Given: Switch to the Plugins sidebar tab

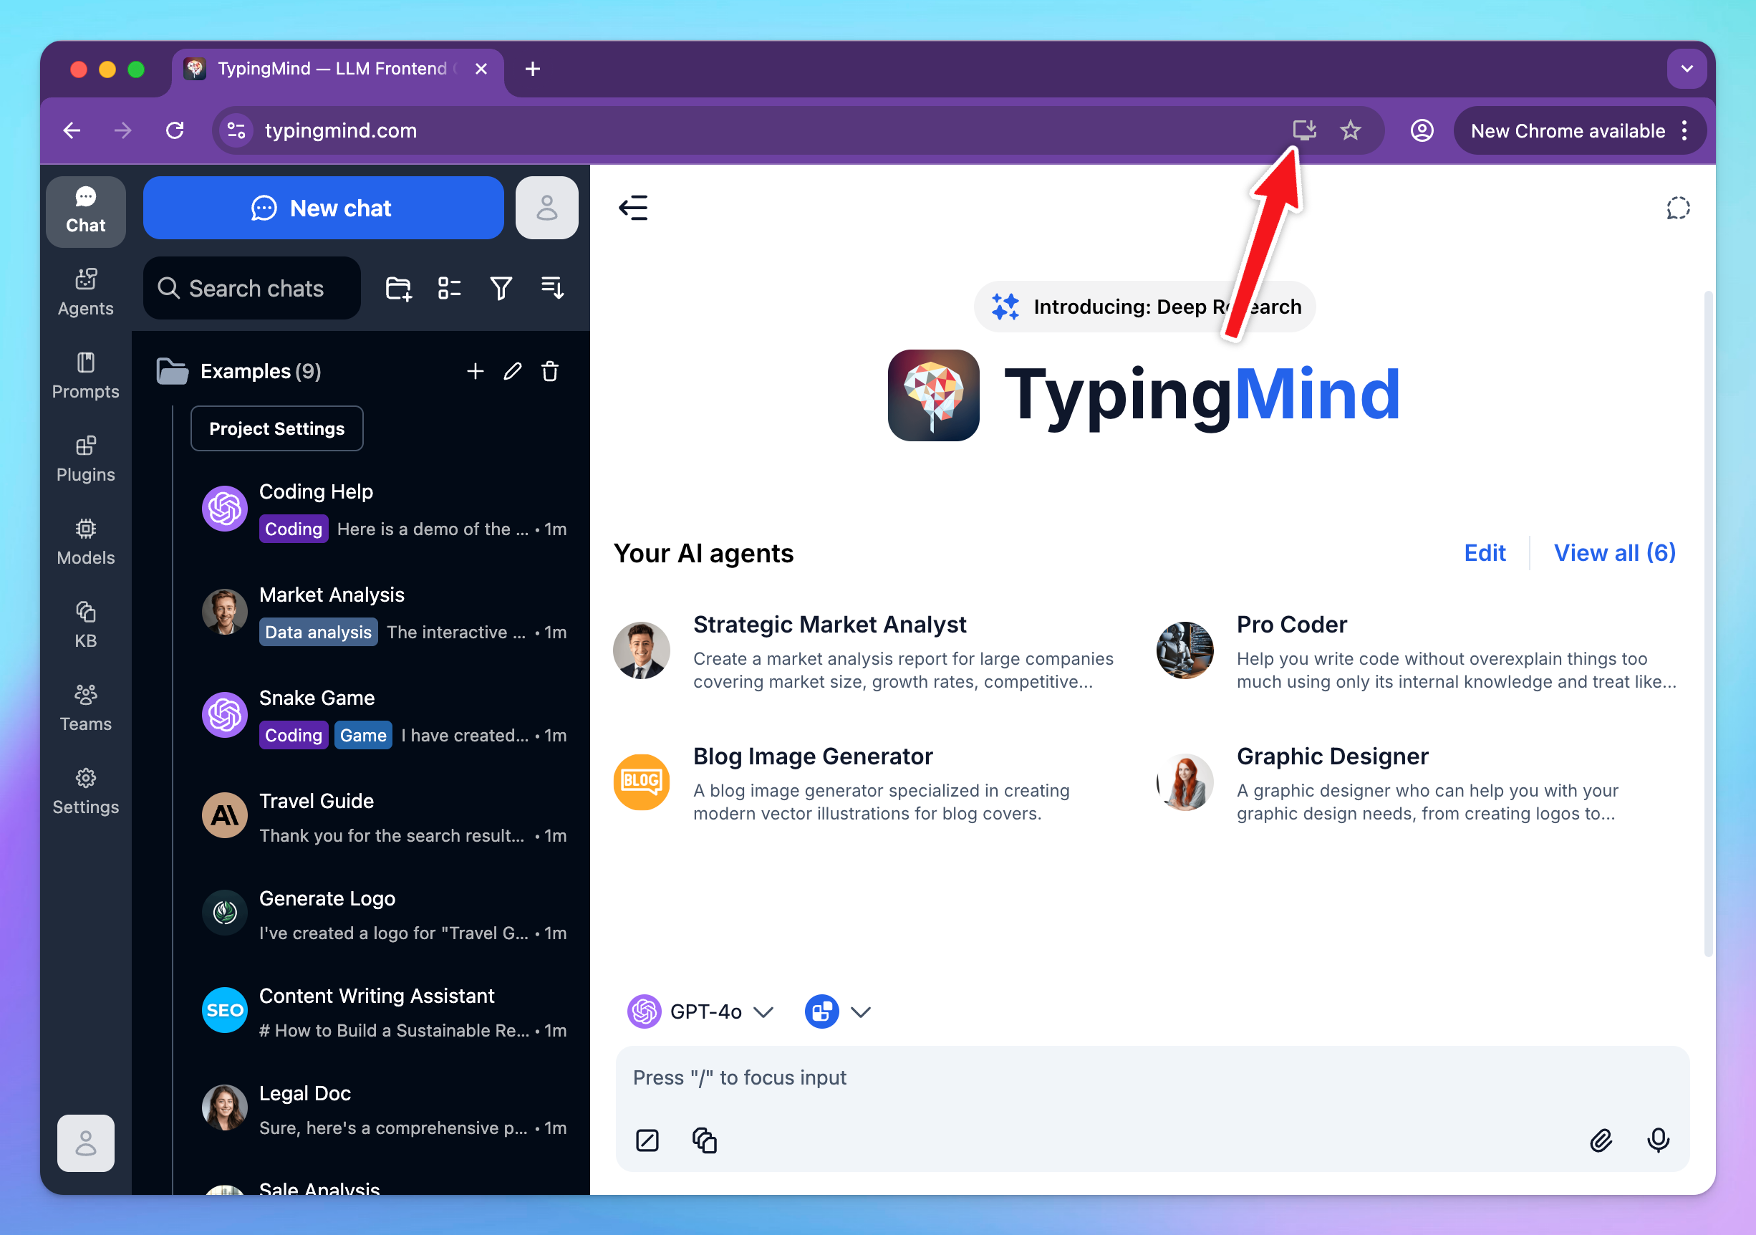Looking at the screenshot, I should point(86,458).
